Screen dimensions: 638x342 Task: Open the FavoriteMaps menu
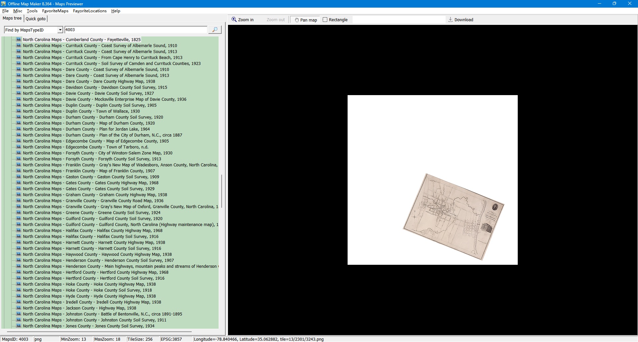click(55, 11)
